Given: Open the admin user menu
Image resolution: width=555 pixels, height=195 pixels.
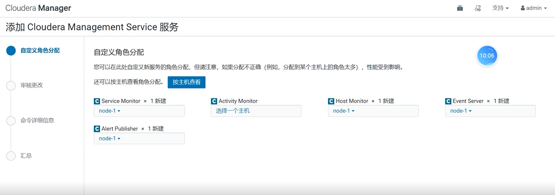Looking at the screenshot, I should point(533,8).
